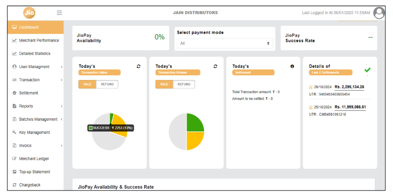Click the orange Settlement label under Today's

point(253,73)
